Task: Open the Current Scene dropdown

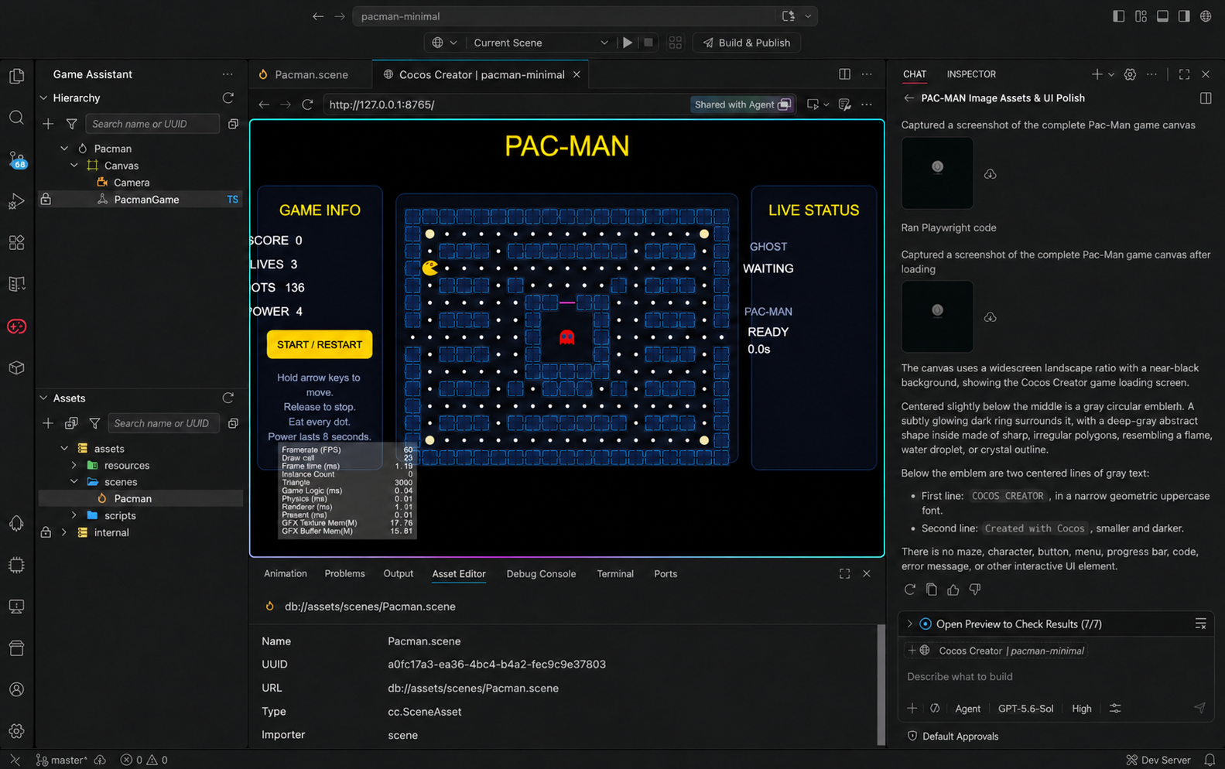Action: pos(540,43)
